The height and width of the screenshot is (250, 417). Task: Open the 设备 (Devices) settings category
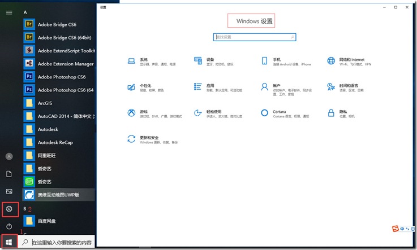198,61
